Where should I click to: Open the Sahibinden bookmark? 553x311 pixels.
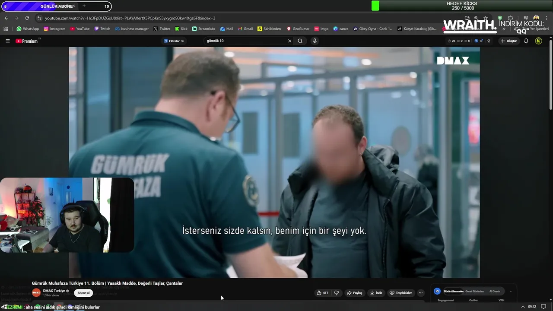tap(269, 29)
